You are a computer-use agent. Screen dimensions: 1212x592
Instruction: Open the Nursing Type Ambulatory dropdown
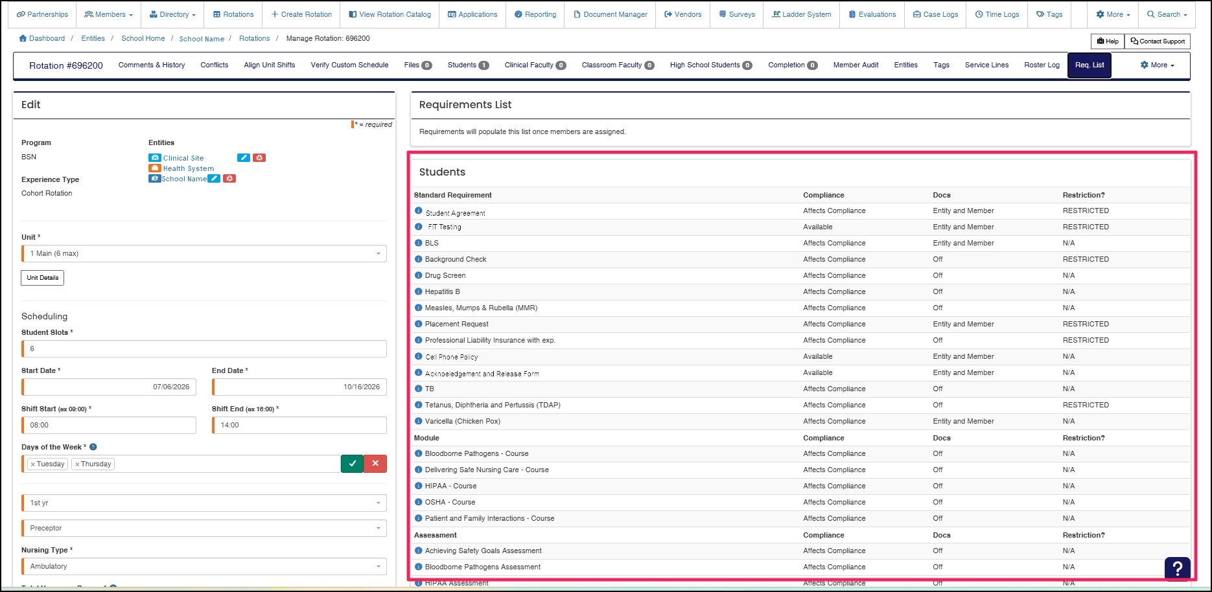tap(204, 566)
